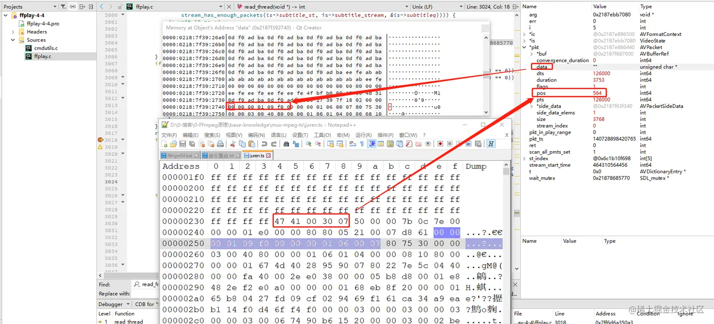The width and height of the screenshot is (714, 324).
Task: Open Notepad++ 编码(N) menu
Action: (x=256, y=135)
